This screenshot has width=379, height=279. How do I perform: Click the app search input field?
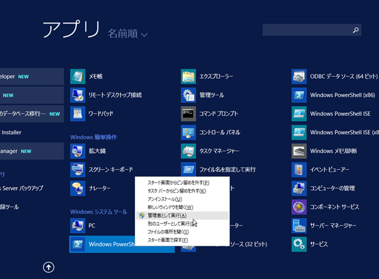click(312, 30)
